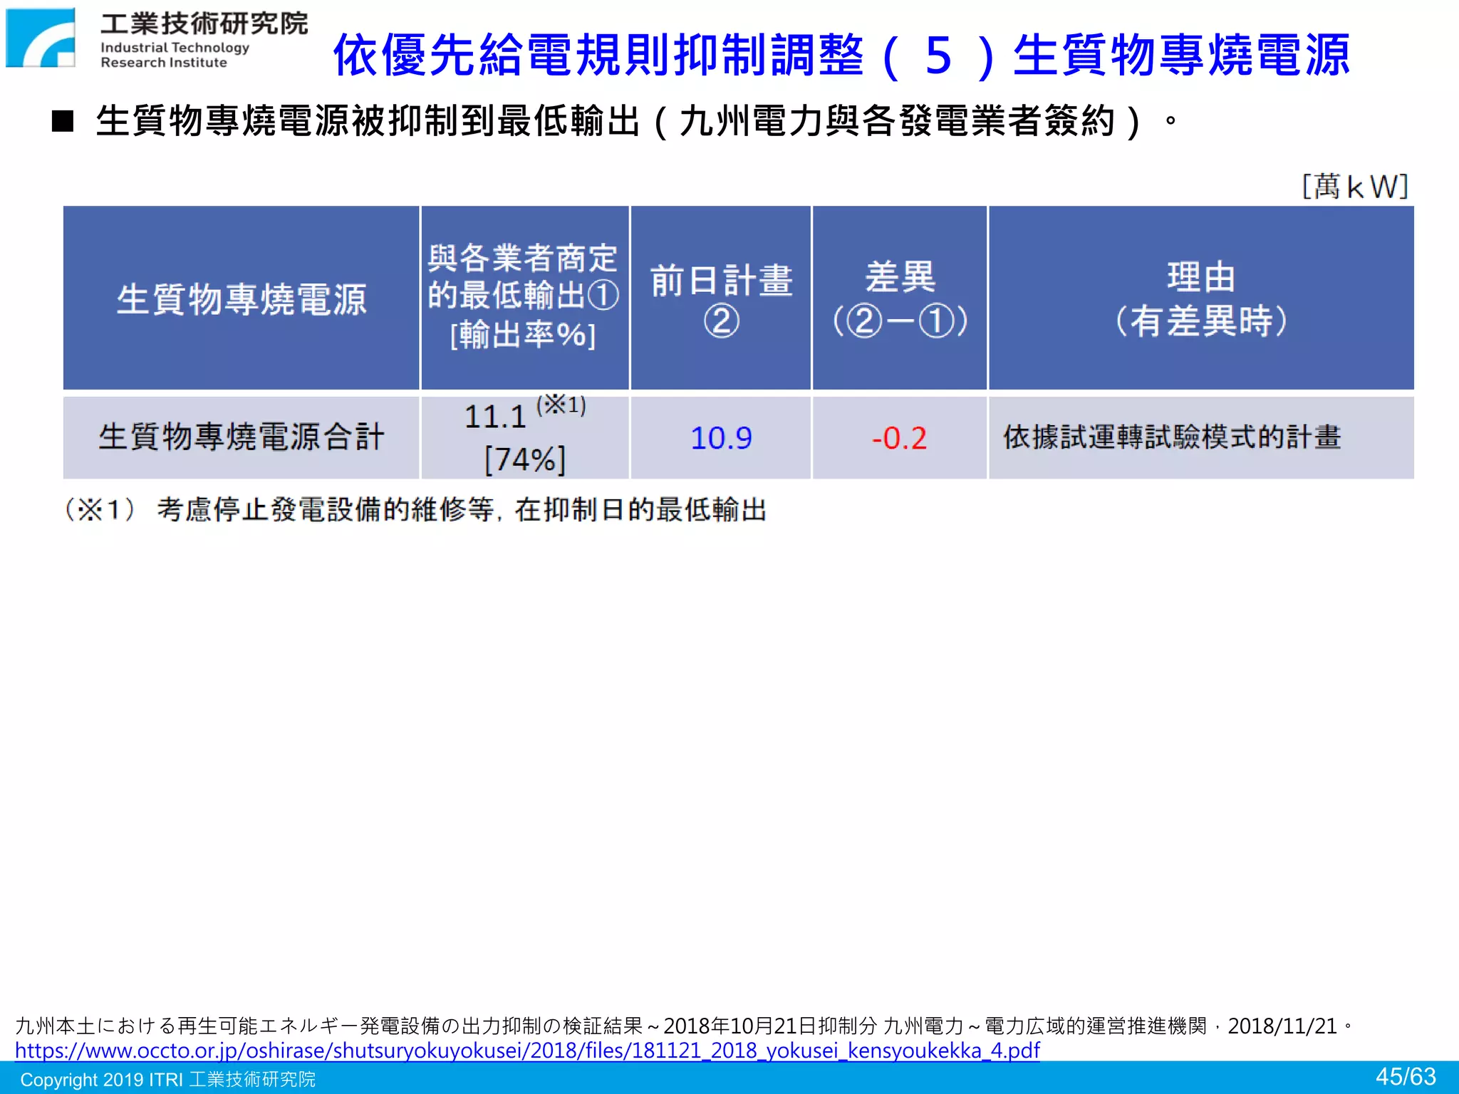Select the header cell 理由（有差異時）
This screenshot has height=1094, width=1459.
[1201, 298]
